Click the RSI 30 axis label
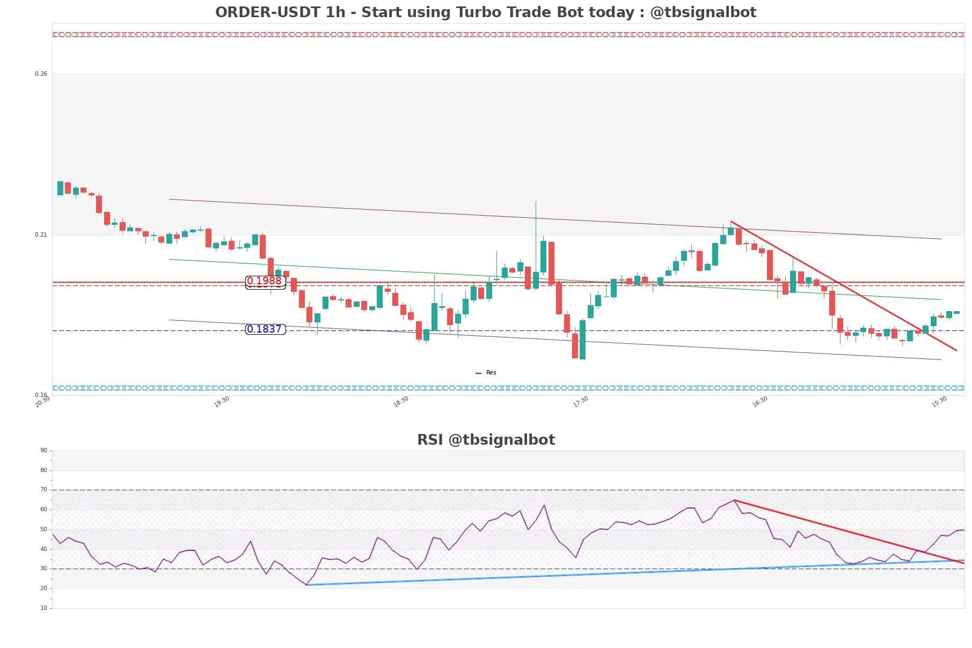The image size is (972, 648). click(43, 569)
